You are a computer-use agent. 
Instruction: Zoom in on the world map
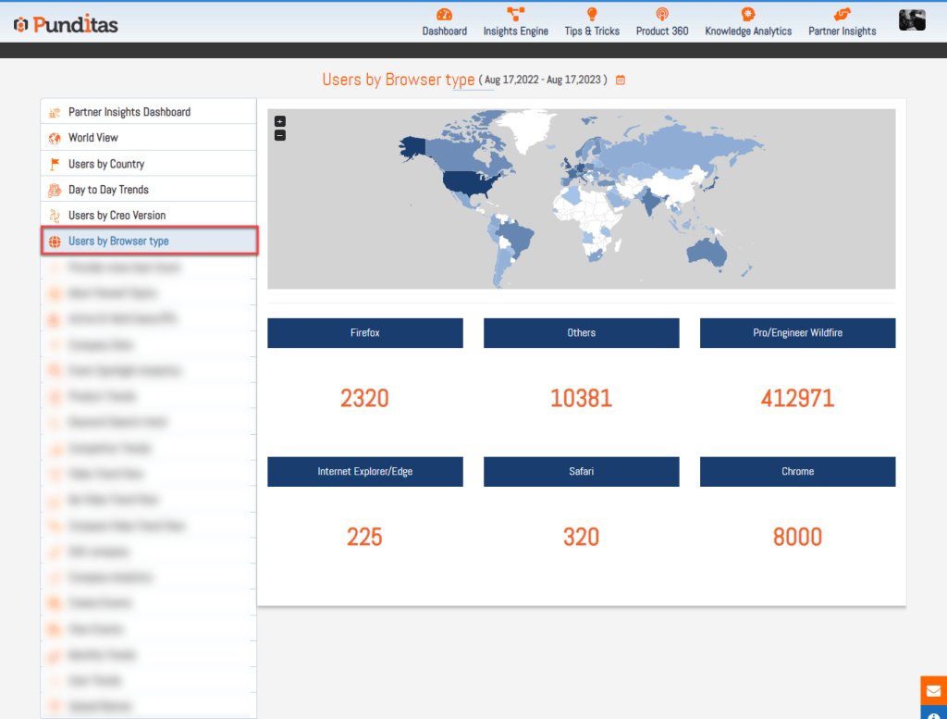(280, 121)
